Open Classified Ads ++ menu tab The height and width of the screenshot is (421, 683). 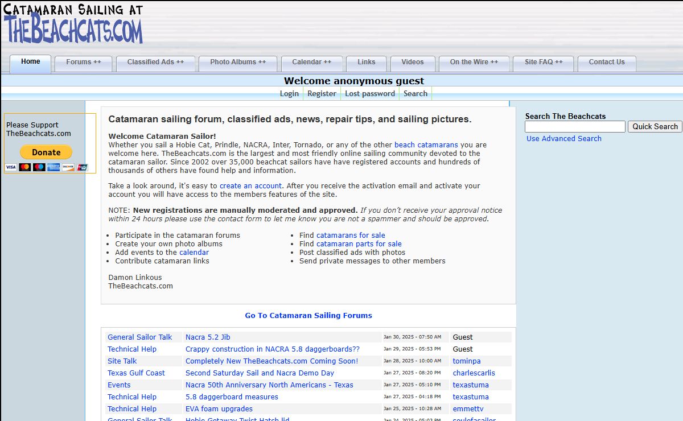coord(155,63)
